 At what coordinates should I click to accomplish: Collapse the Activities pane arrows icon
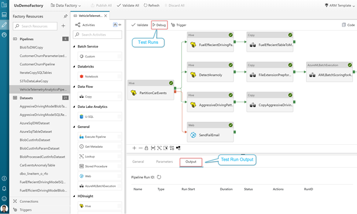click(120, 25)
